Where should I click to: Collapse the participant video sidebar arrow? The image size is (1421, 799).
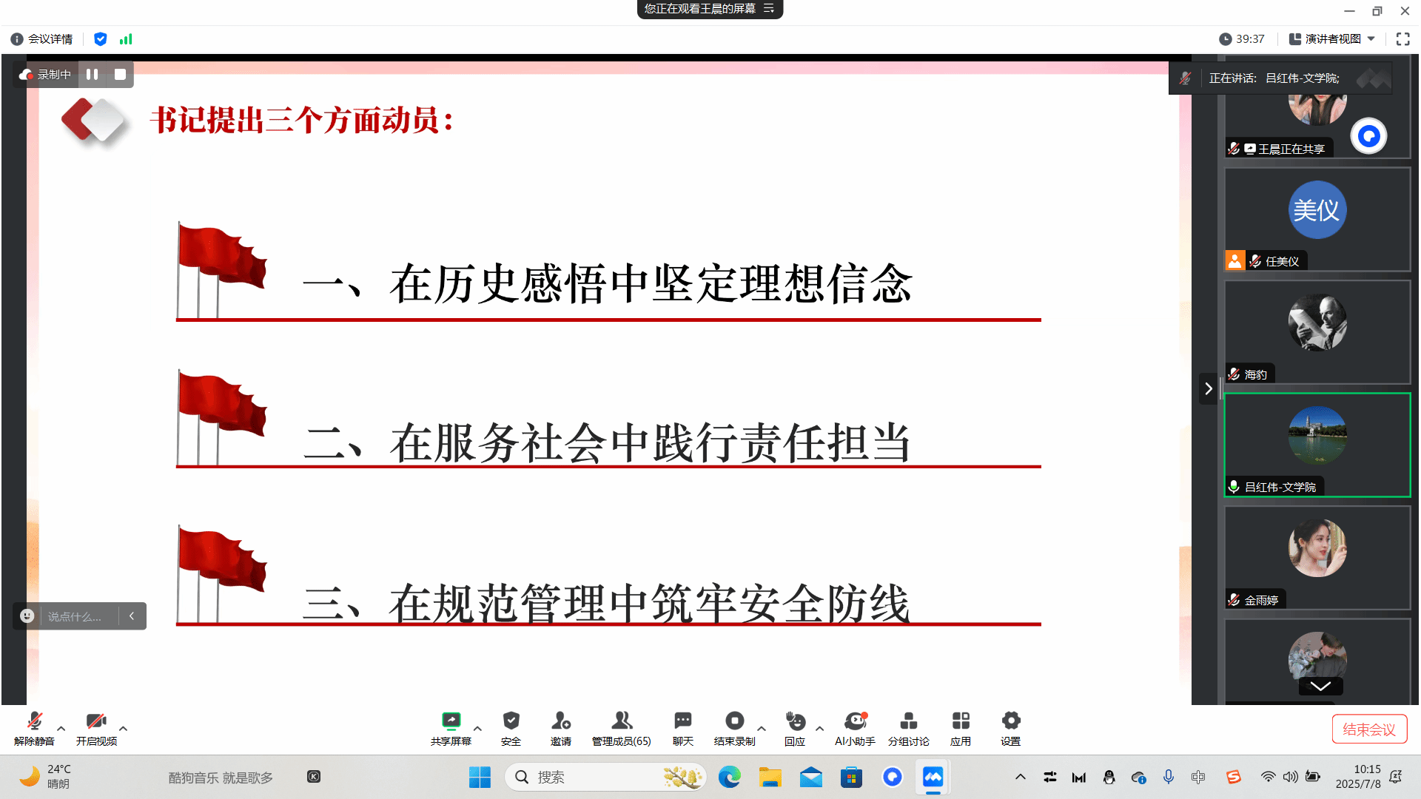click(1208, 388)
